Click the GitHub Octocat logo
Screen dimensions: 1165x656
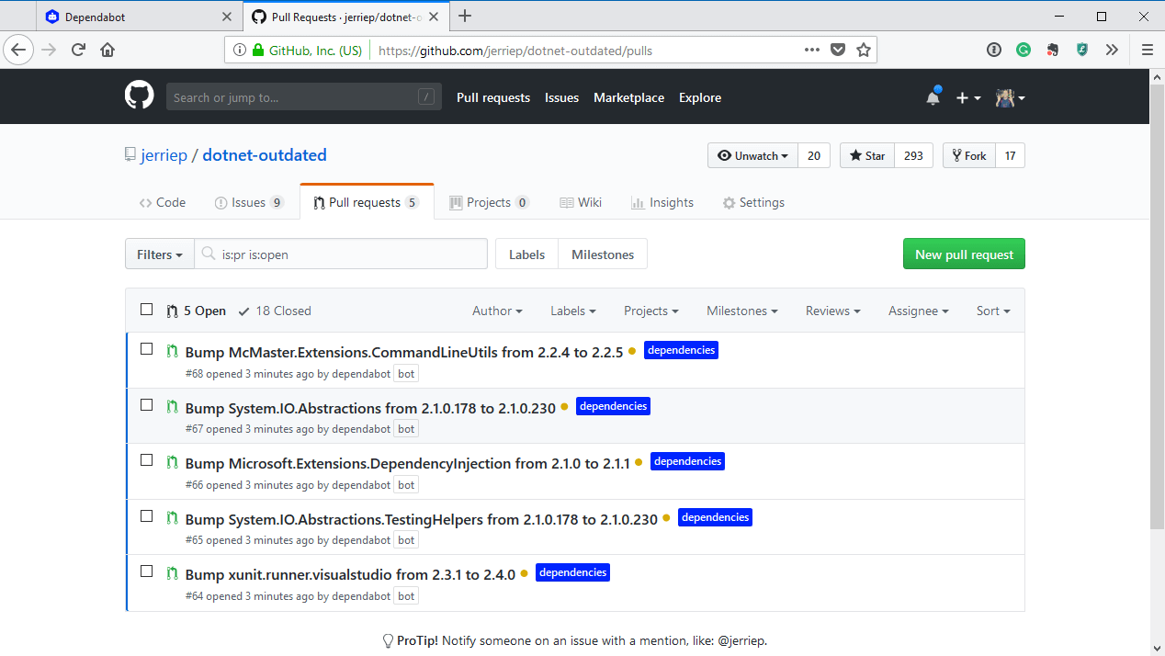(140, 96)
